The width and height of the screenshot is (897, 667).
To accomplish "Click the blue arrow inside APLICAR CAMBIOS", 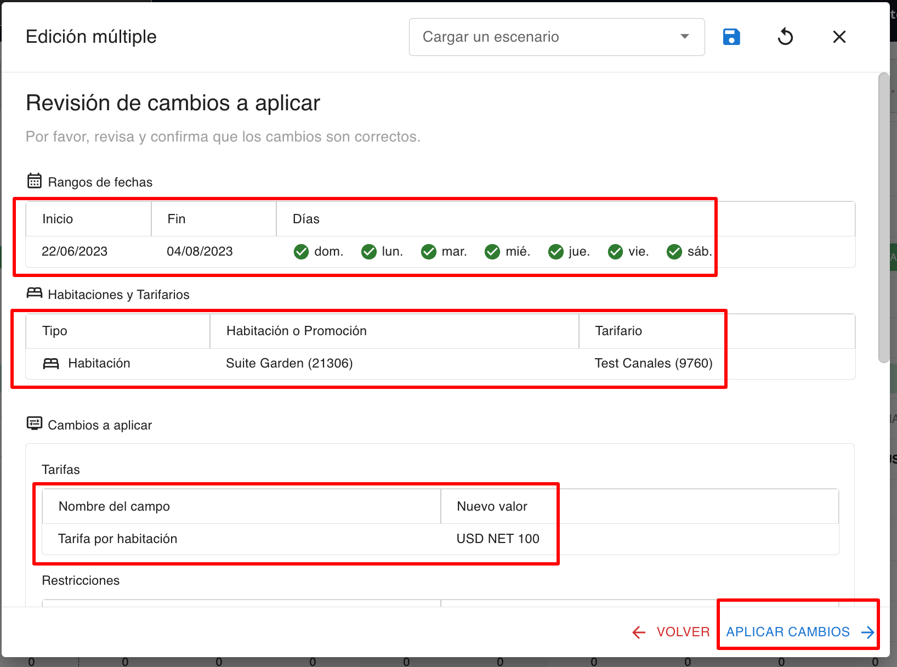I will pyautogui.click(x=868, y=632).
